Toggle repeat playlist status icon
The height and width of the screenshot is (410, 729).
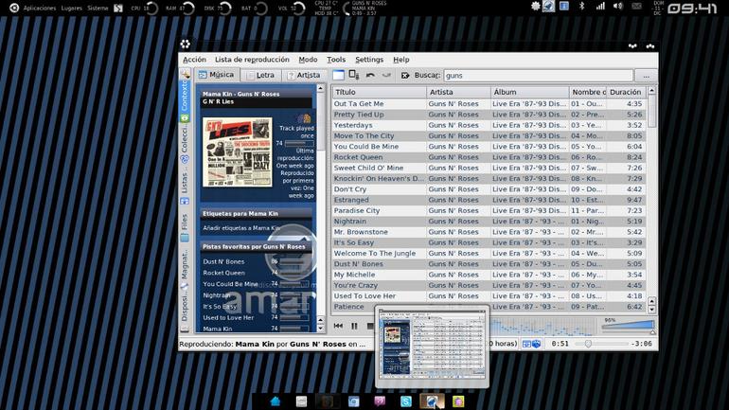[x=526, y=344]
